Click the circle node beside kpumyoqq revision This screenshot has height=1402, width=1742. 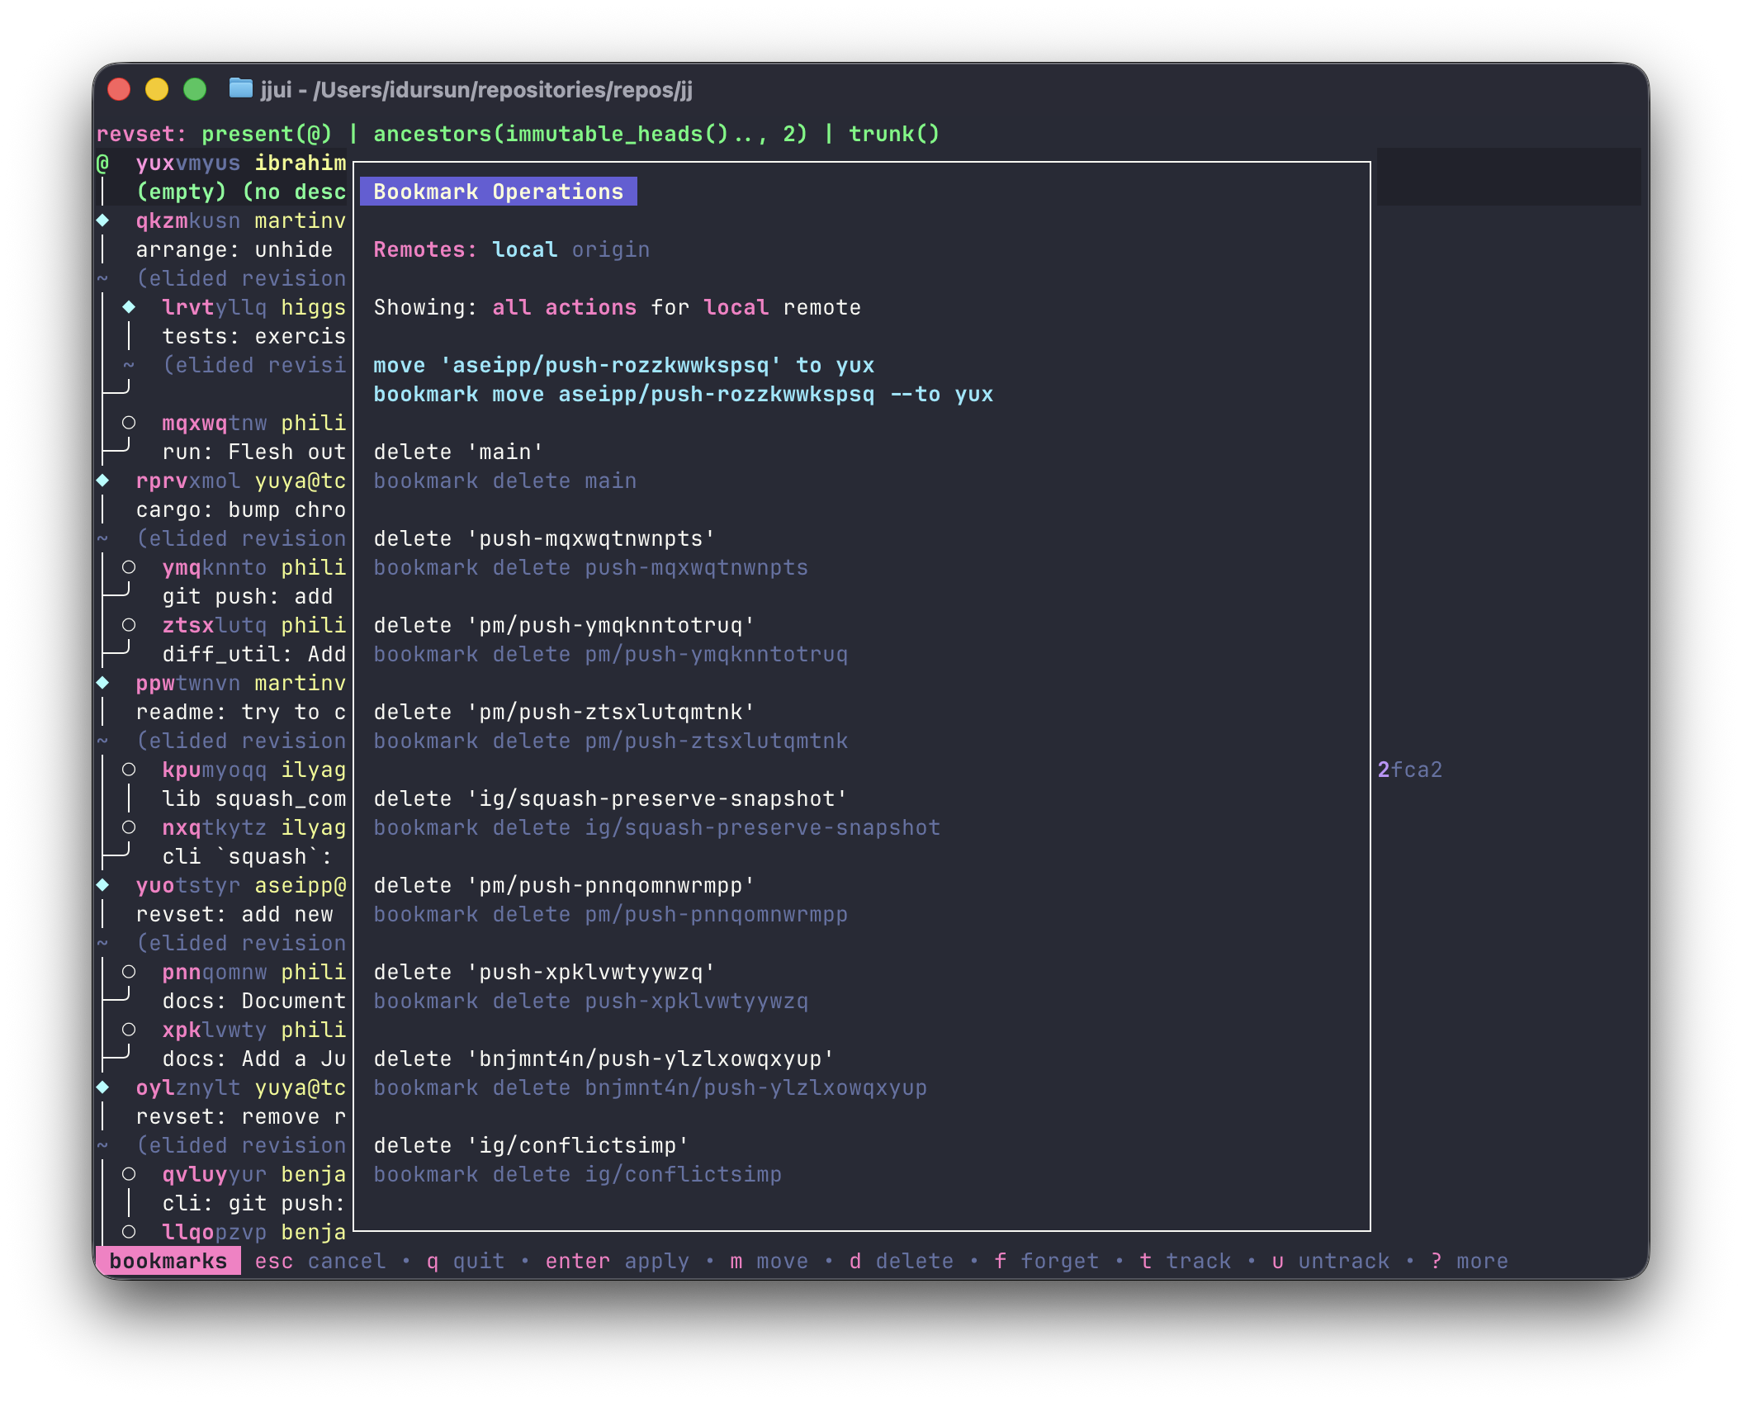(x=129, y=770)
